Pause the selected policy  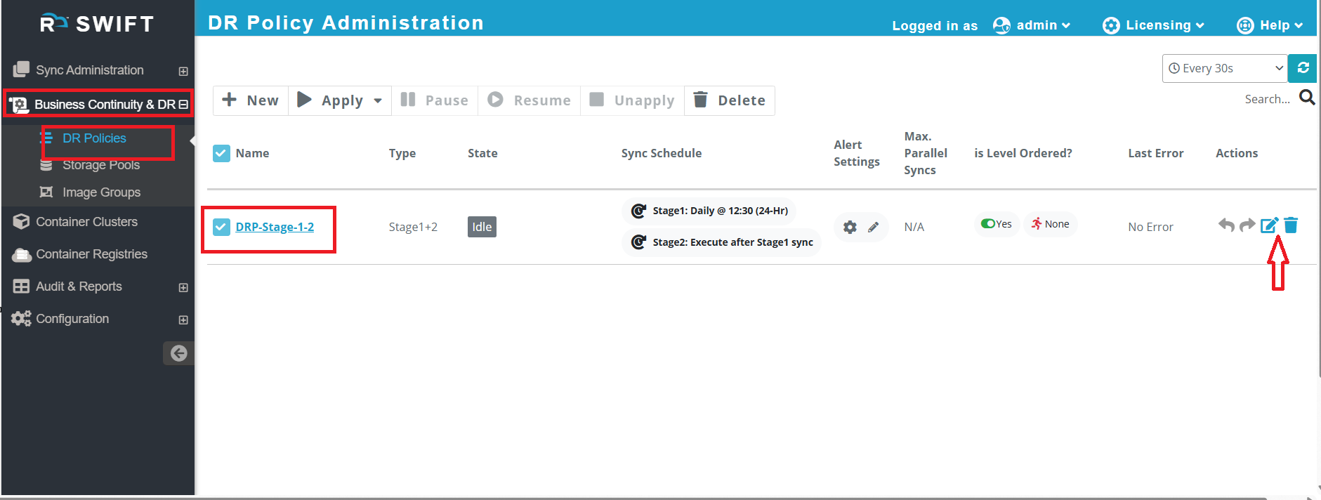(434, 100)
